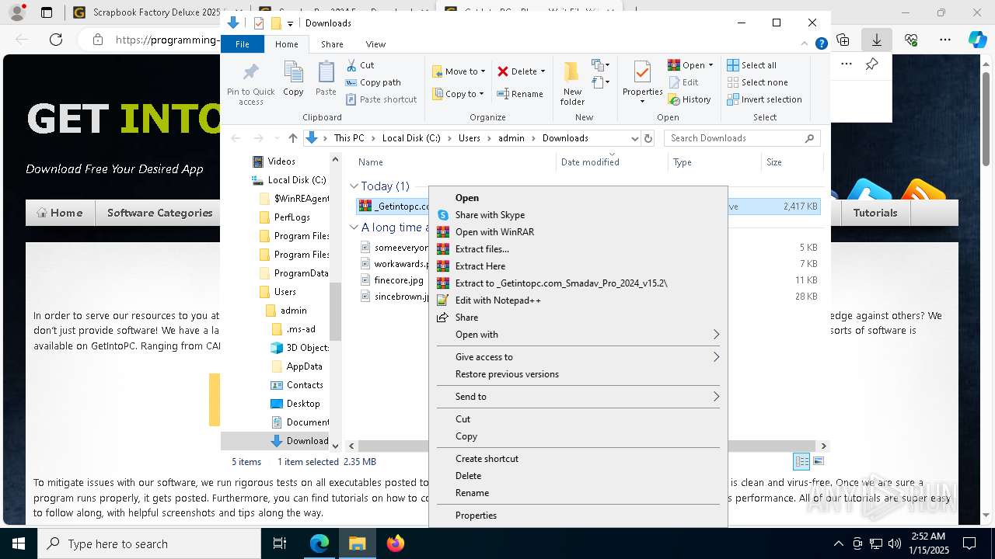
Task: Click the Search Downloads field
Action: coord(742,138)
